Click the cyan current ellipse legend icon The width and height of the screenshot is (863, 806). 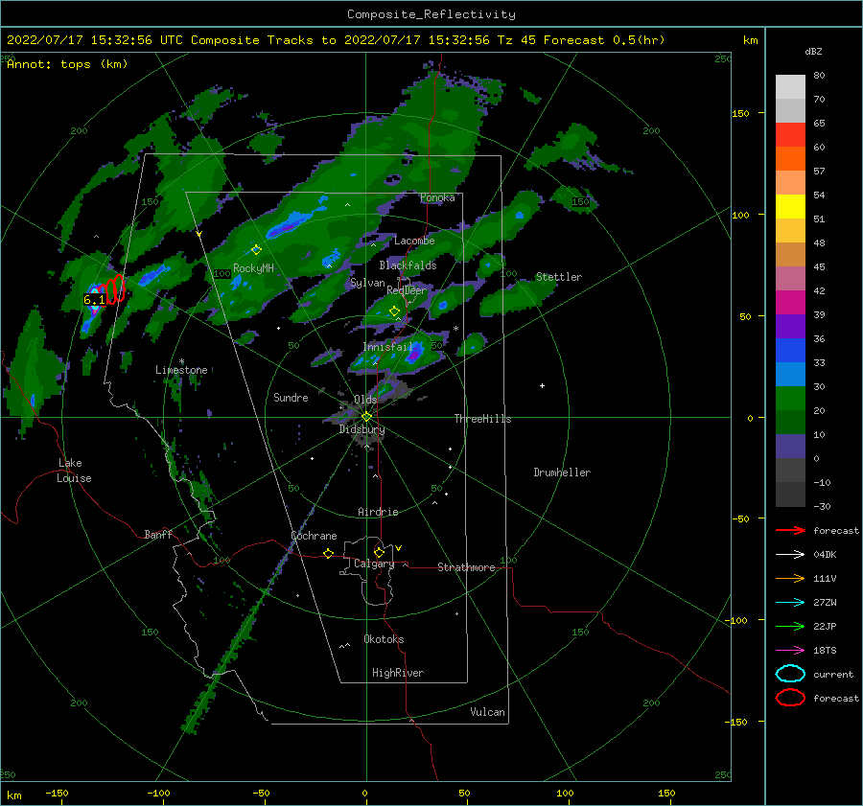[790, 674]
